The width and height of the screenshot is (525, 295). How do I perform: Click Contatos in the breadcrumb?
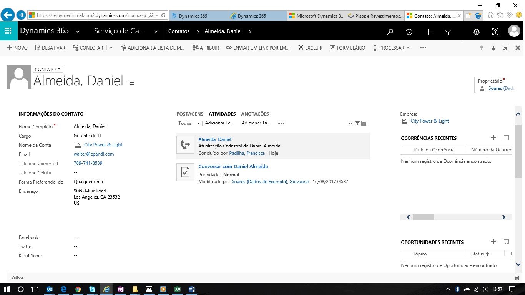[179, 31]
